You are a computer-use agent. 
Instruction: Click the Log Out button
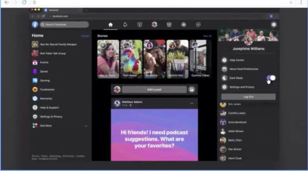248,97
